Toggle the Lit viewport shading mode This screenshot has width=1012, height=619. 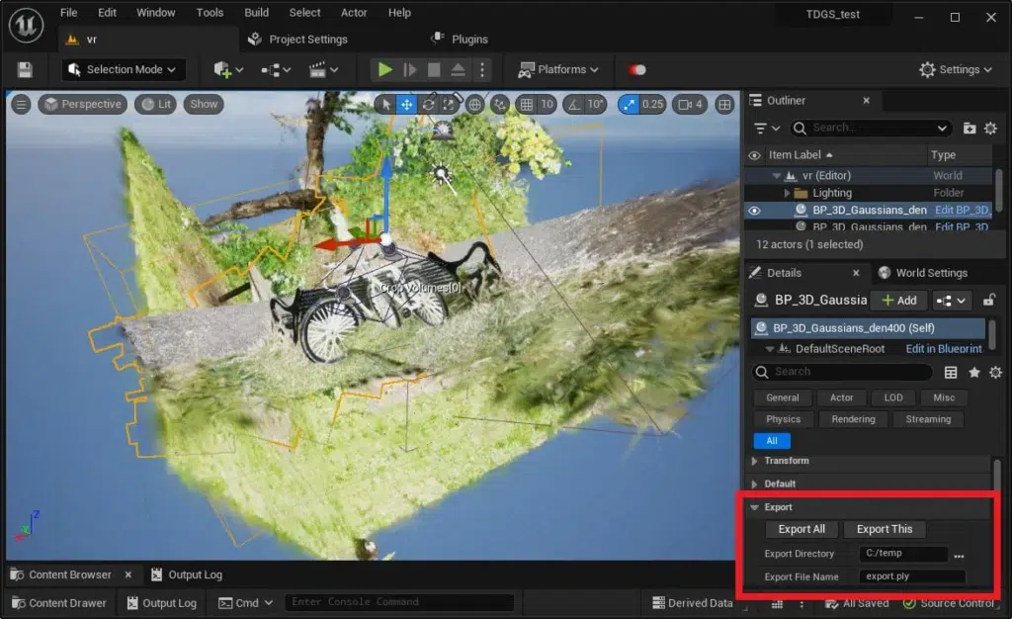coord(155,103)
